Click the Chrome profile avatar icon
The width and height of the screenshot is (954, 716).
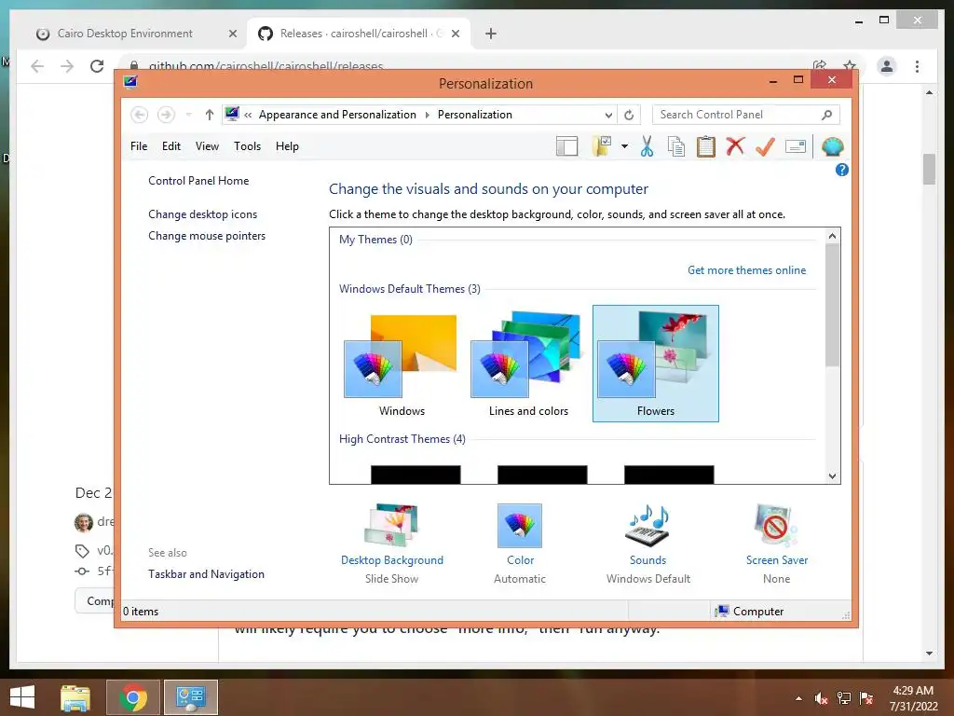[887, 66]
